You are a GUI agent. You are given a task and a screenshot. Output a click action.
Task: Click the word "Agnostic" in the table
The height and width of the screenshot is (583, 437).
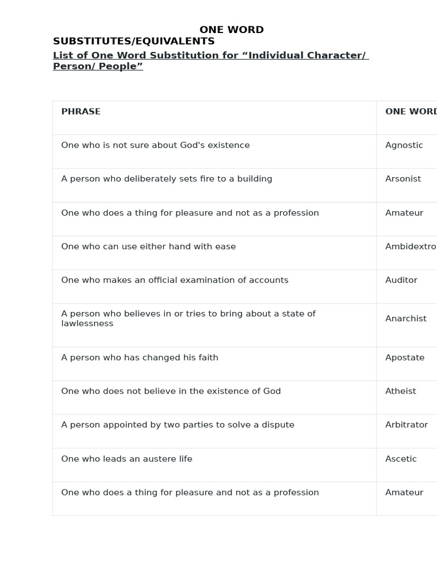[x=404, y=145]
